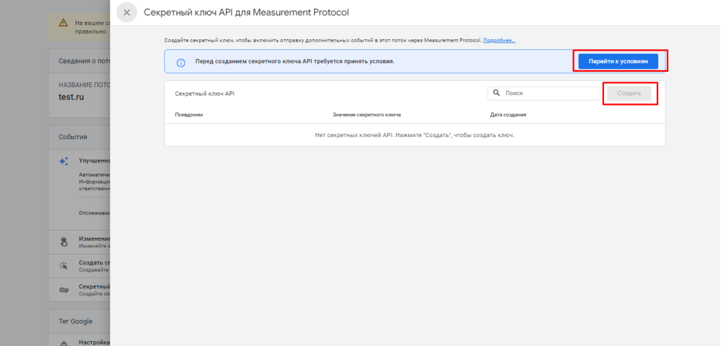Screen dimensions: 721x346
Task: Click the "События" section heading
Action: (x=73, y=137)
